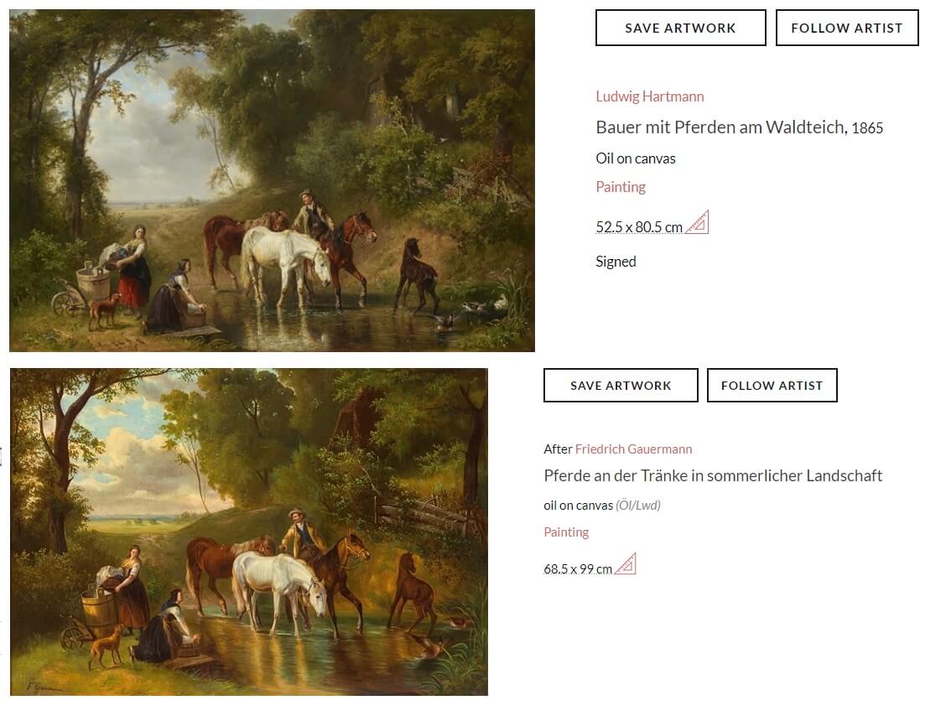The width and height of the screenshot is (946, 716).
Task: Select the Painting category link under Hartmann artwork
Action: point(621,187)
